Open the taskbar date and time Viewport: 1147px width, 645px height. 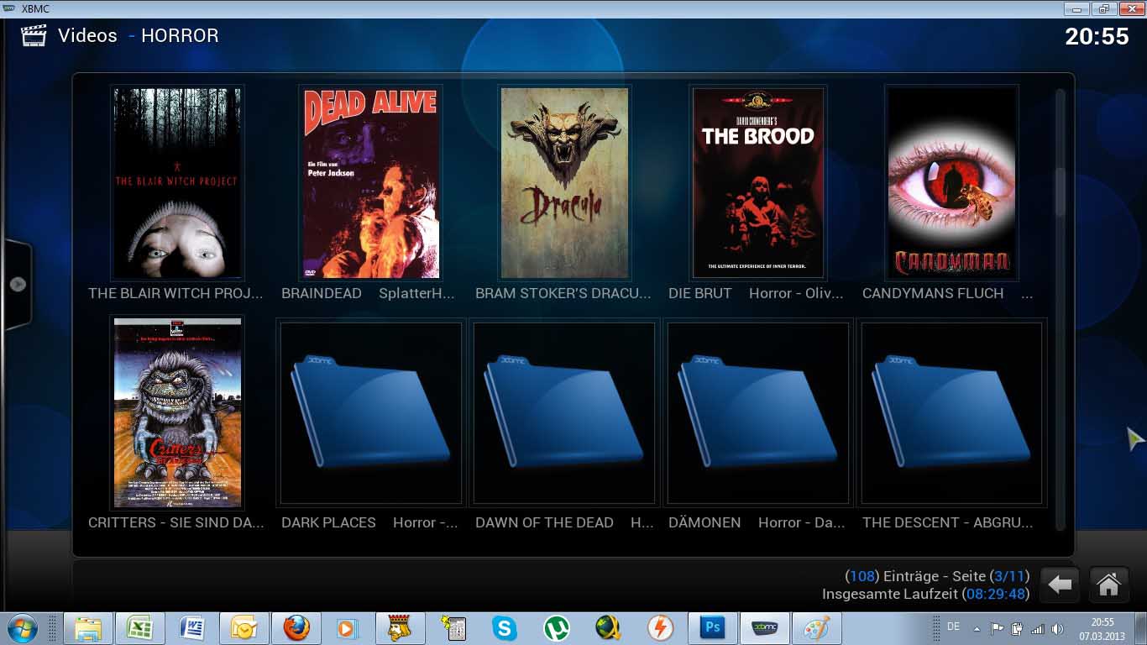pyautogui.click(x=1102, y=628)
